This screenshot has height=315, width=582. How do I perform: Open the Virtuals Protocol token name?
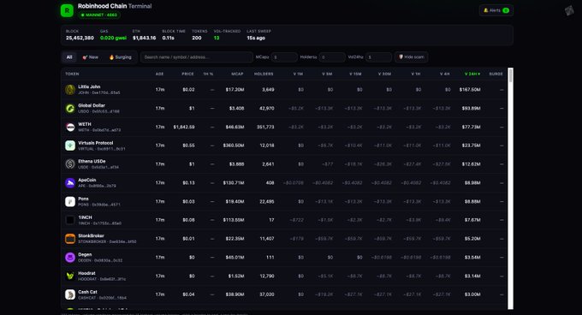point(95,143)
